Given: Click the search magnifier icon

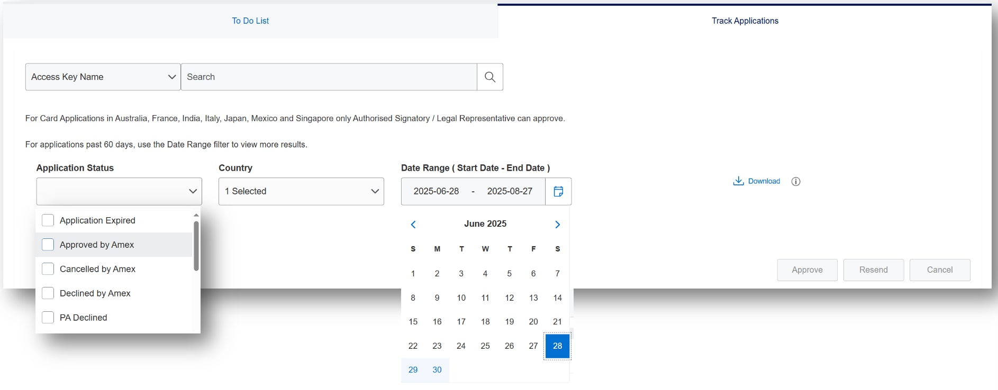Looking at the screenshot, I should coord(490,77).
